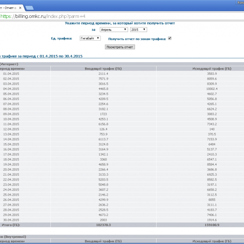The width and height of the screenshot is (244, 244).
Task: Click the (Интернет) section title
Action: (9, 64)
